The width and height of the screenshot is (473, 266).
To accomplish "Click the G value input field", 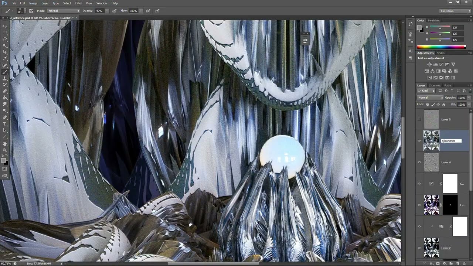I will pyautogui.click(x=457, y=33).
